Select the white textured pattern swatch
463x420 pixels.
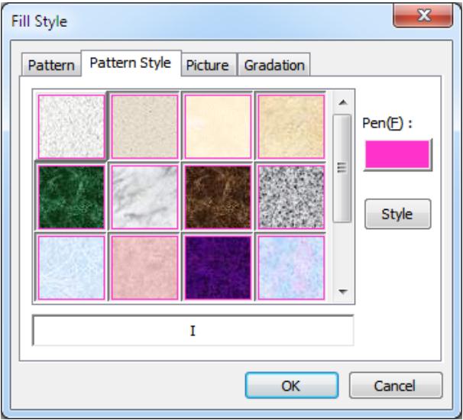pos(70,127)
